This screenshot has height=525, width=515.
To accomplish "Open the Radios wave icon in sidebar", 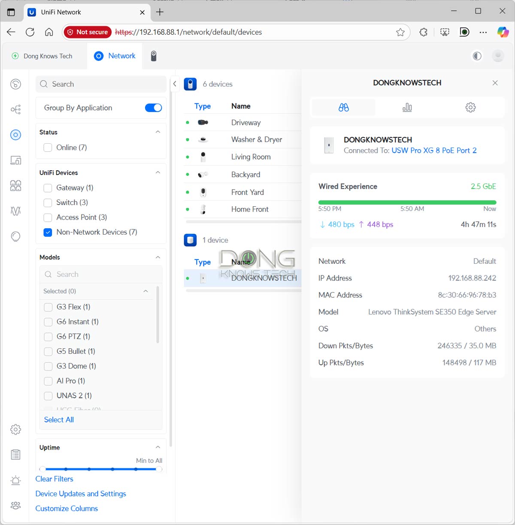I will 15,211.
